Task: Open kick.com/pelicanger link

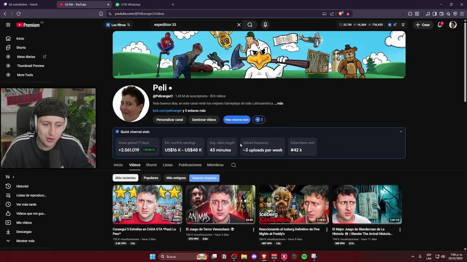Action: (167, 111)
